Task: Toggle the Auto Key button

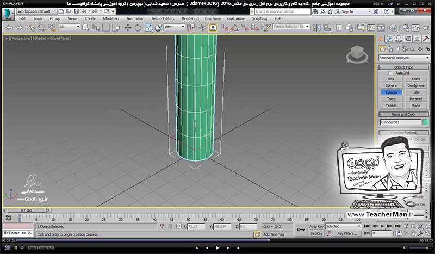Action: [x=316, y=226]
